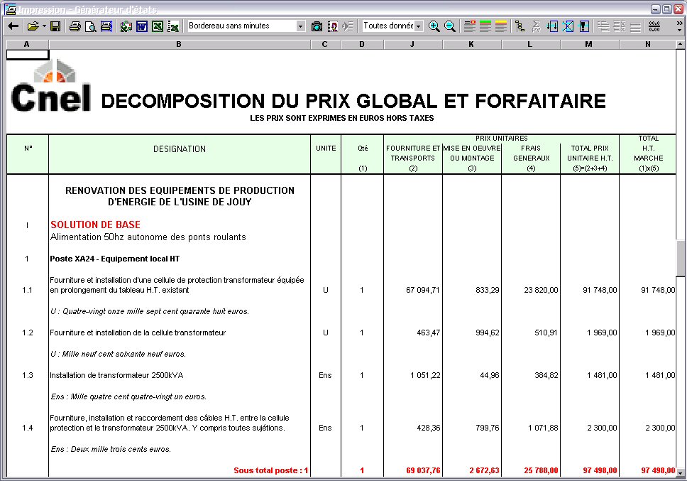Click the back arrow icon
The image size is (687, 481).
[x=13, y=26]
